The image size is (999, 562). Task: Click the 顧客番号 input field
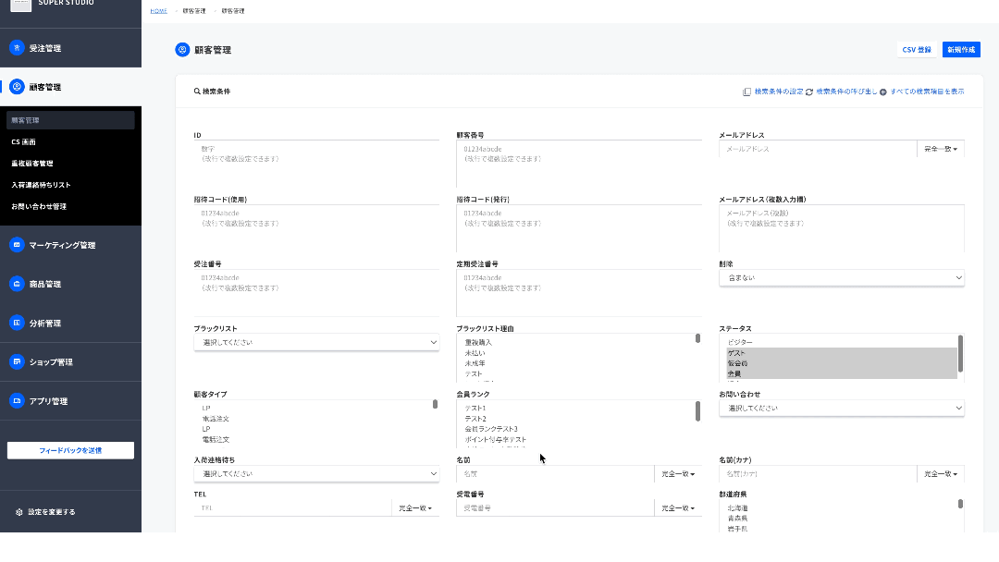point(579,163)
